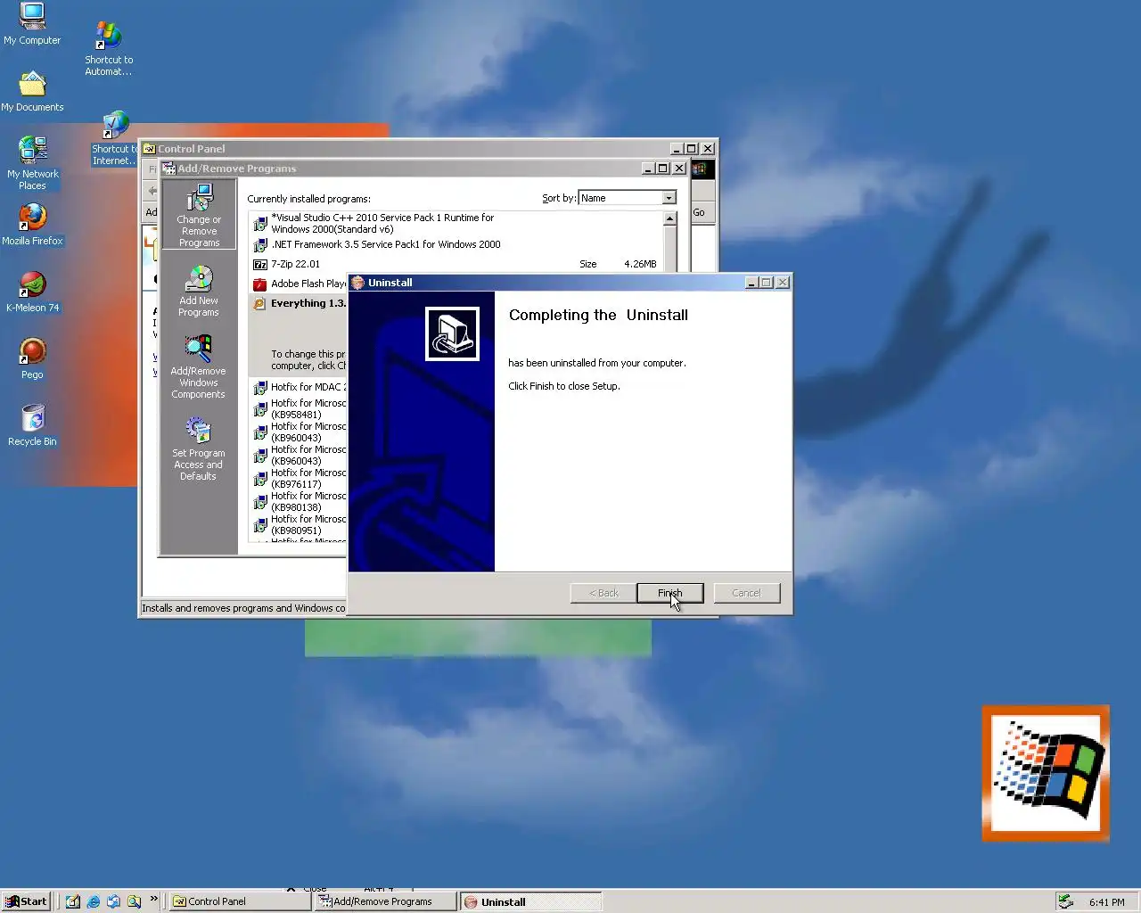This screenshot has height=913, width=1141.
Task: Choose Change or Remove Programs in sidebar
Action: point(199,215)
